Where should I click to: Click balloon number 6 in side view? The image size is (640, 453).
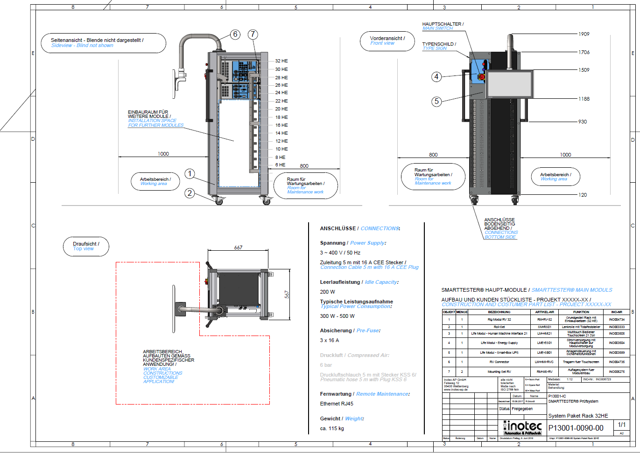pos(235,34)
